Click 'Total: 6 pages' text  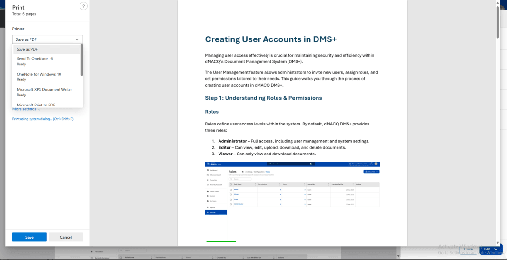click(x=24, y=14)
